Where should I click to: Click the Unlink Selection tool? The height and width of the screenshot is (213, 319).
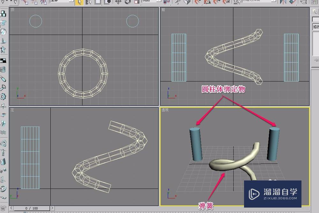tap(34, 2)
